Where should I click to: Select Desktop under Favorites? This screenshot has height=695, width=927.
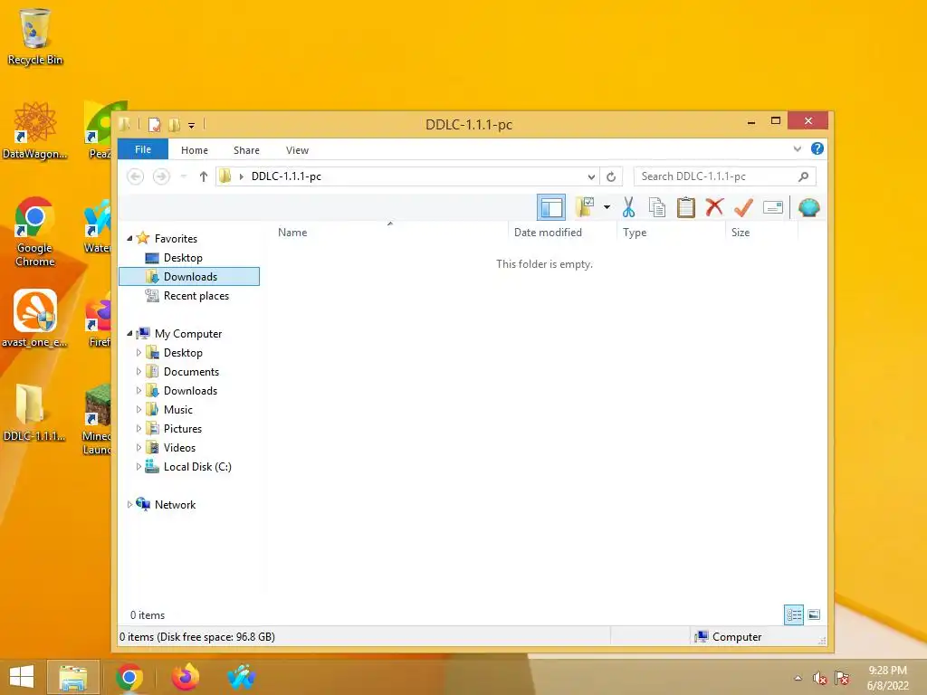183,258
